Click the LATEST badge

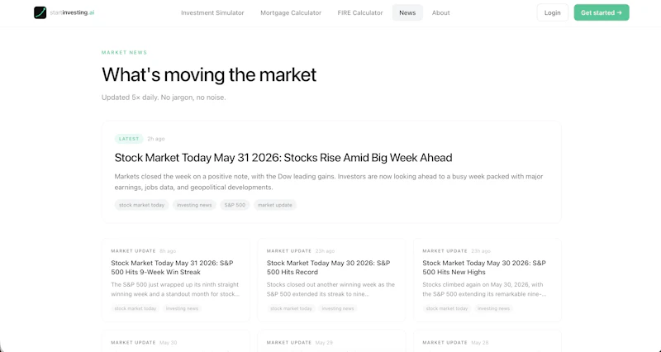129,139
